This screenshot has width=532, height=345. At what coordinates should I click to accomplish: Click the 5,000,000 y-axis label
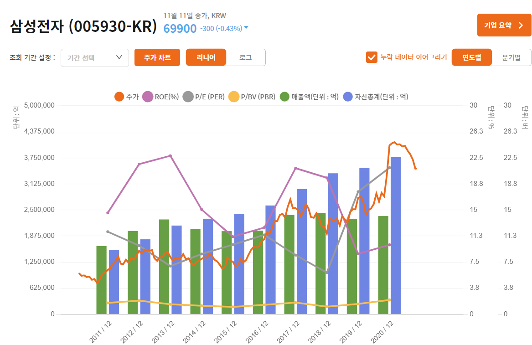(39, 105)
